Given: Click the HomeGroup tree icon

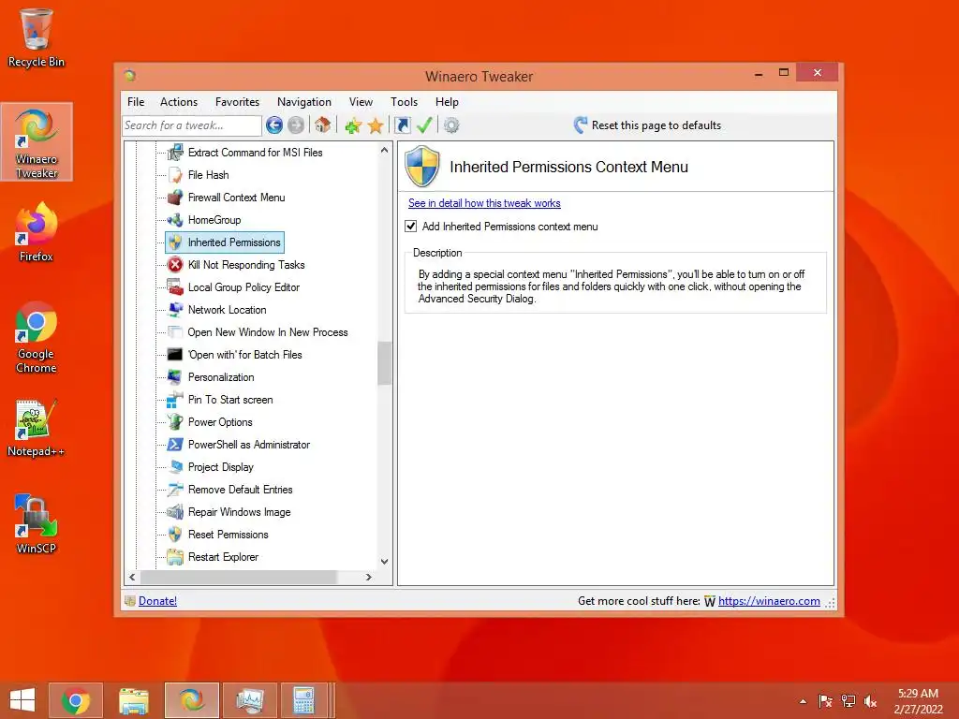Looking at the screenshot, I should click(175, 220).
